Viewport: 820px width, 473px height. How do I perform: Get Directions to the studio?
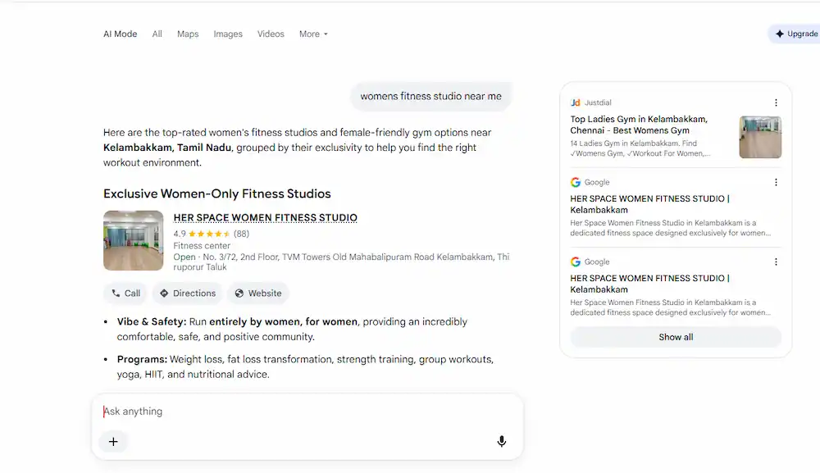pos(187,293)
